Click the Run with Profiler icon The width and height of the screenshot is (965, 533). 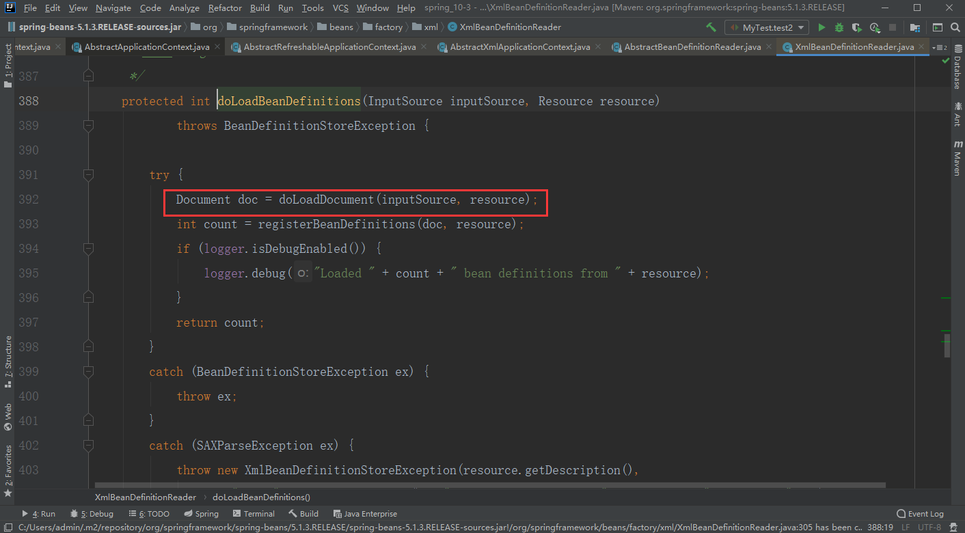click(875, 27)
